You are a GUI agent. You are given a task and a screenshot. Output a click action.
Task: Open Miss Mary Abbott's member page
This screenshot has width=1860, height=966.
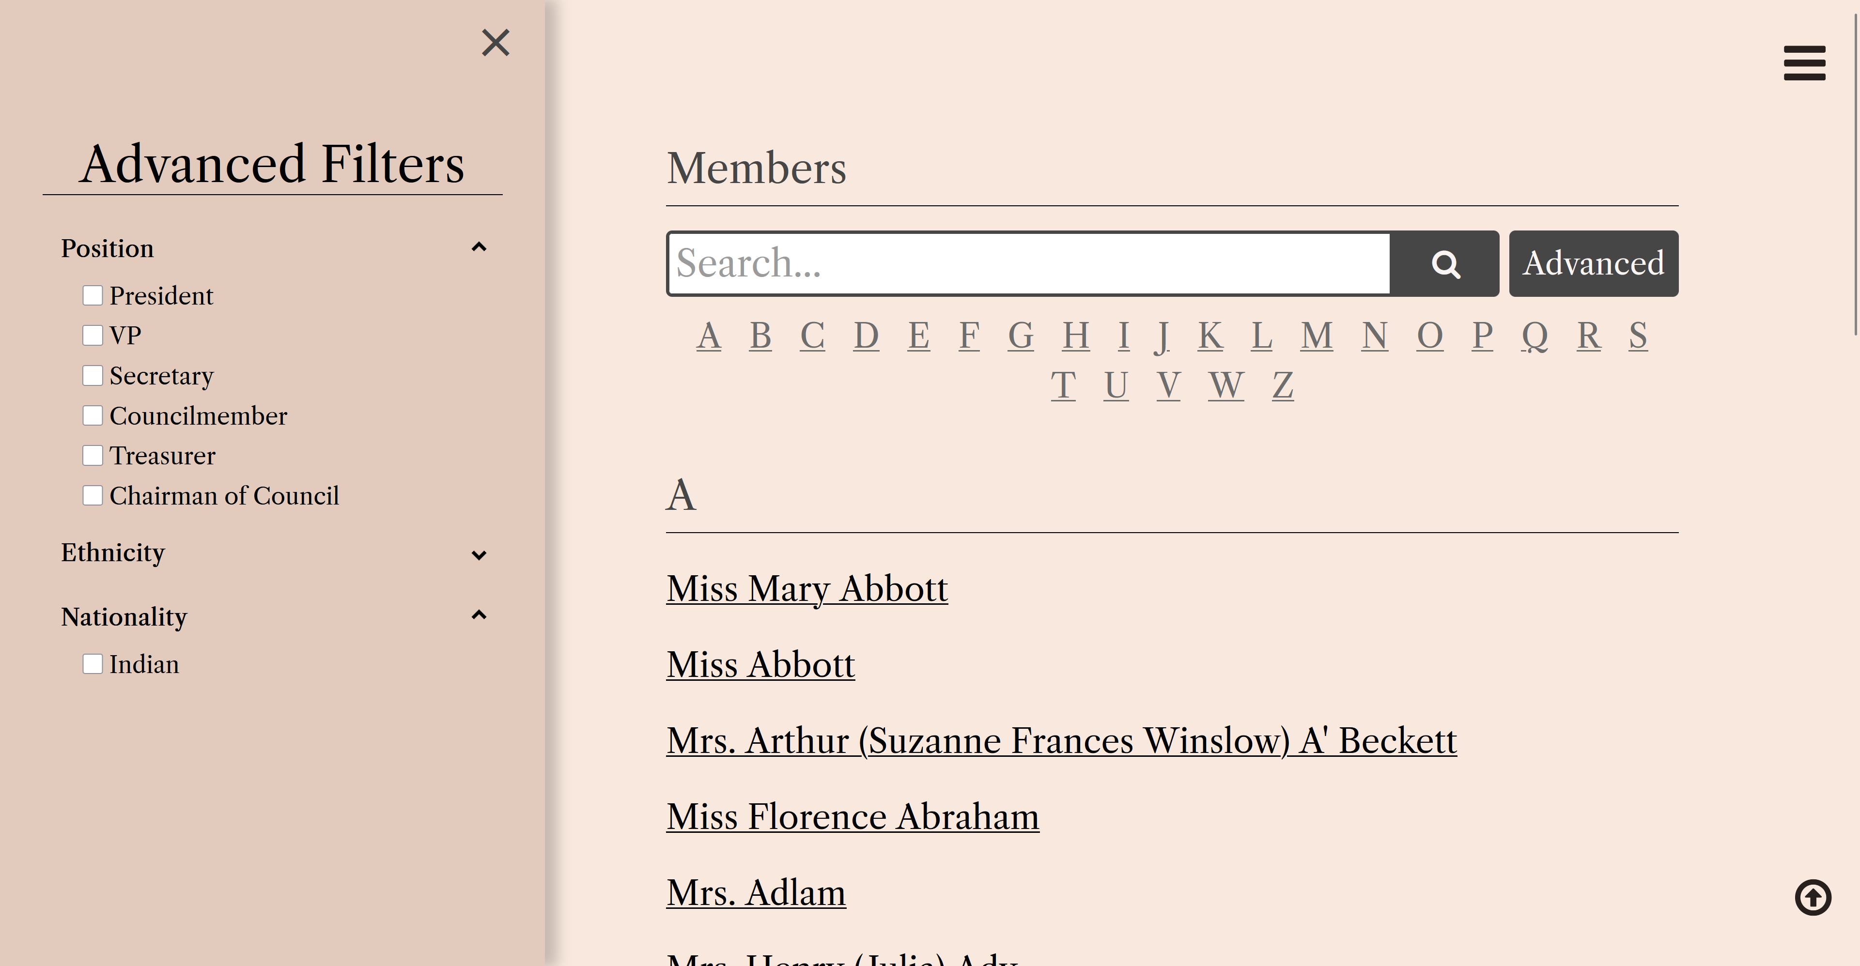coord(806,588)
